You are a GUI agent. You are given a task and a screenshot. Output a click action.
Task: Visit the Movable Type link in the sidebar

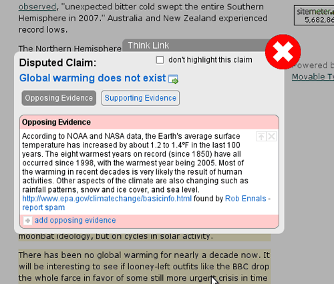point(313,77)
